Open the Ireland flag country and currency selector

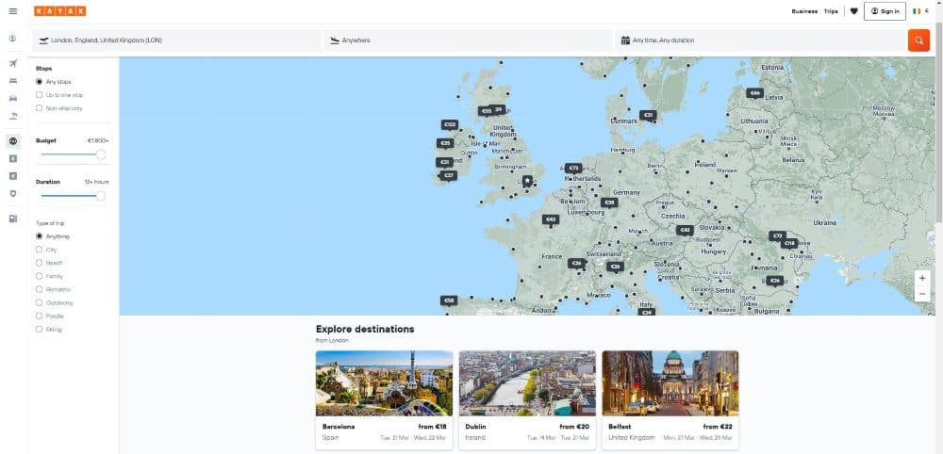920,11
